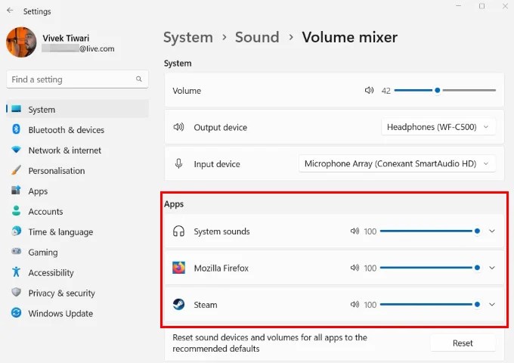Viewport: 514px width, 363px height.
Task: Expand the System sounds options chevron
Action: (x=492, y=231)
